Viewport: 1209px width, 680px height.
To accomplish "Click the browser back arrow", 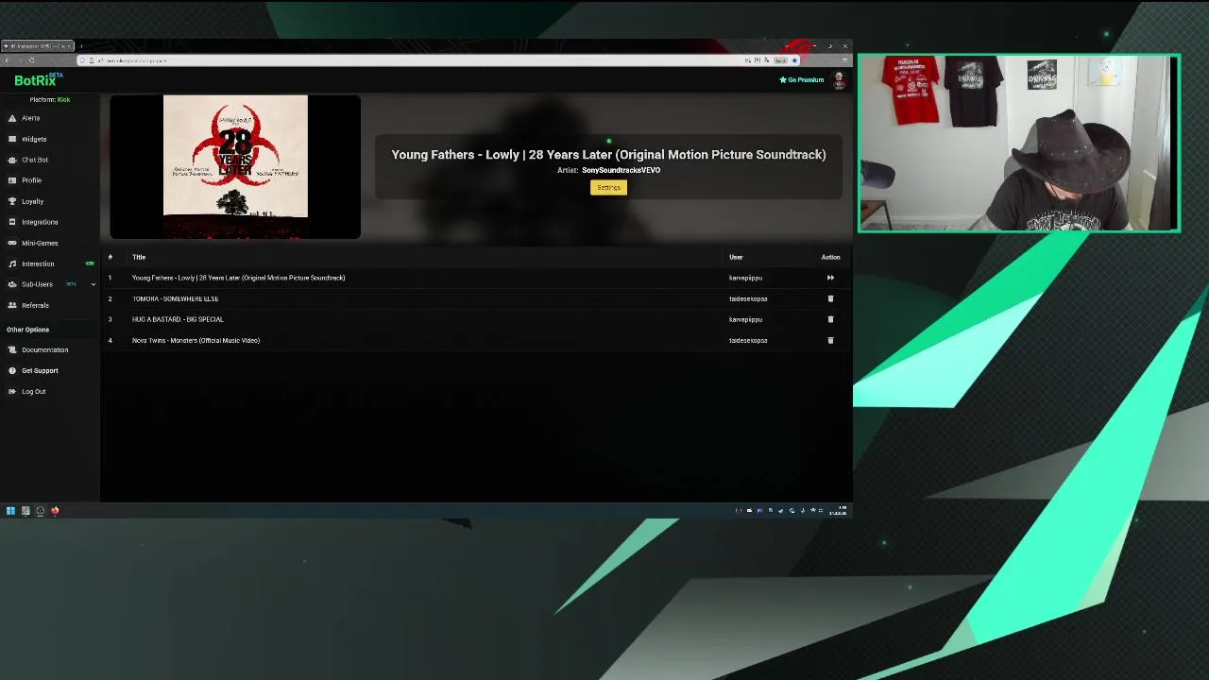I will (x=7, y=60).
